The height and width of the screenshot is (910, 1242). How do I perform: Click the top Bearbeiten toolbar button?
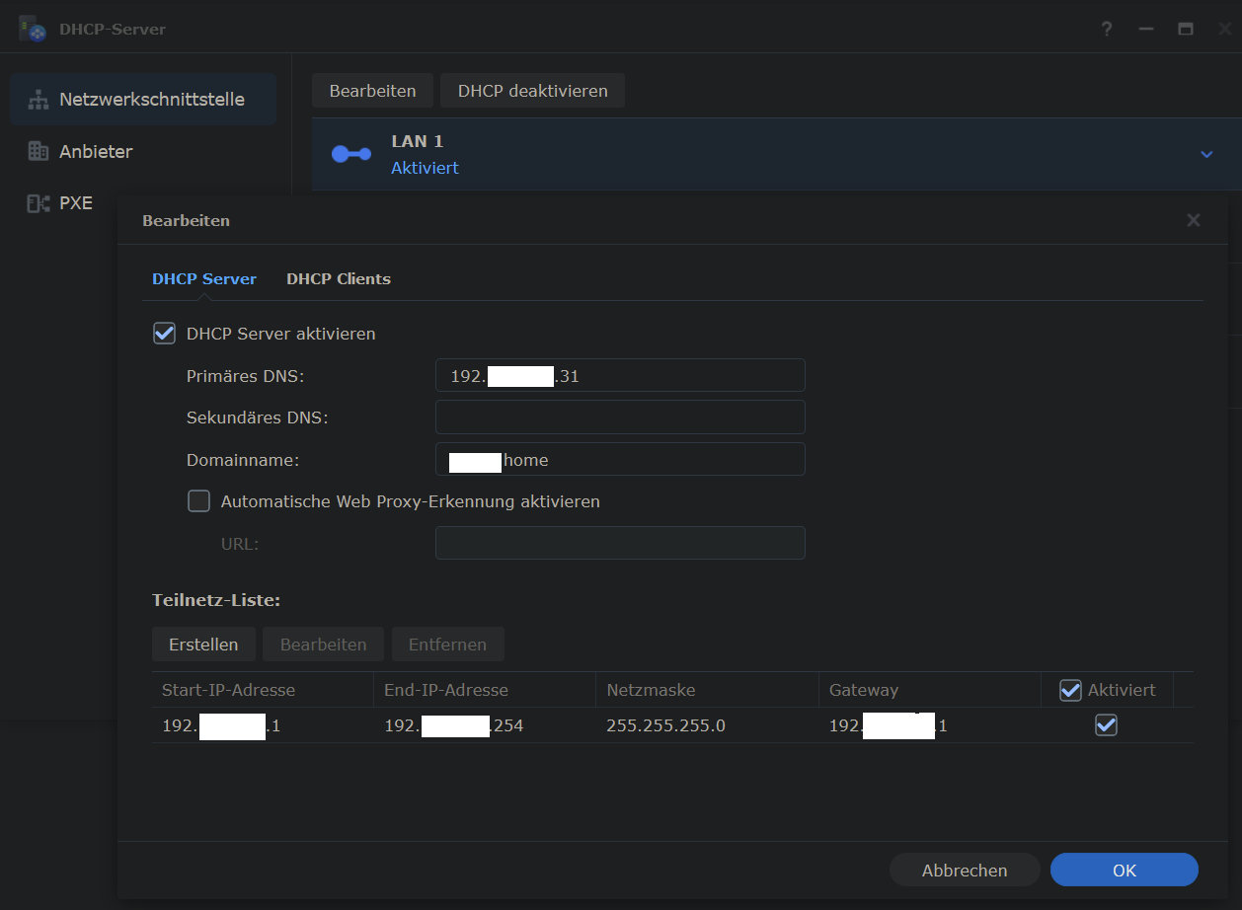tap(373, 91)
